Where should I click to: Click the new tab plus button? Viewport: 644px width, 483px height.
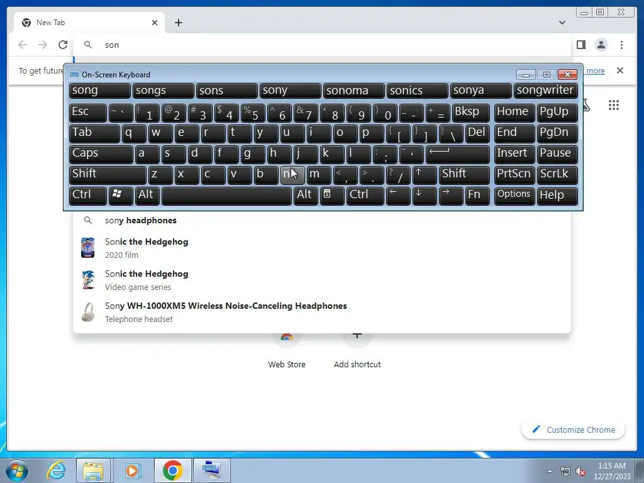pos(178,23)
